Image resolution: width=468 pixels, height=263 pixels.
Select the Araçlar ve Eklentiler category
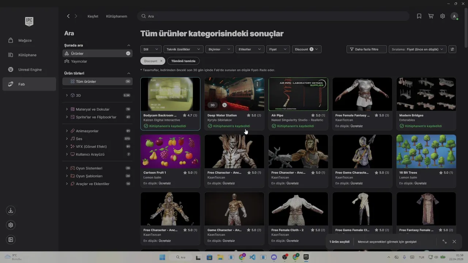coord(93,184)
